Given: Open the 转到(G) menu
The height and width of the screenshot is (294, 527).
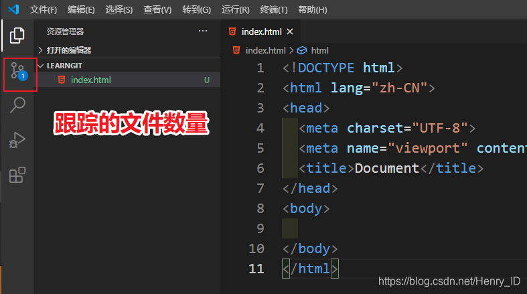Looking at the screenshot, I should [196, 10].
